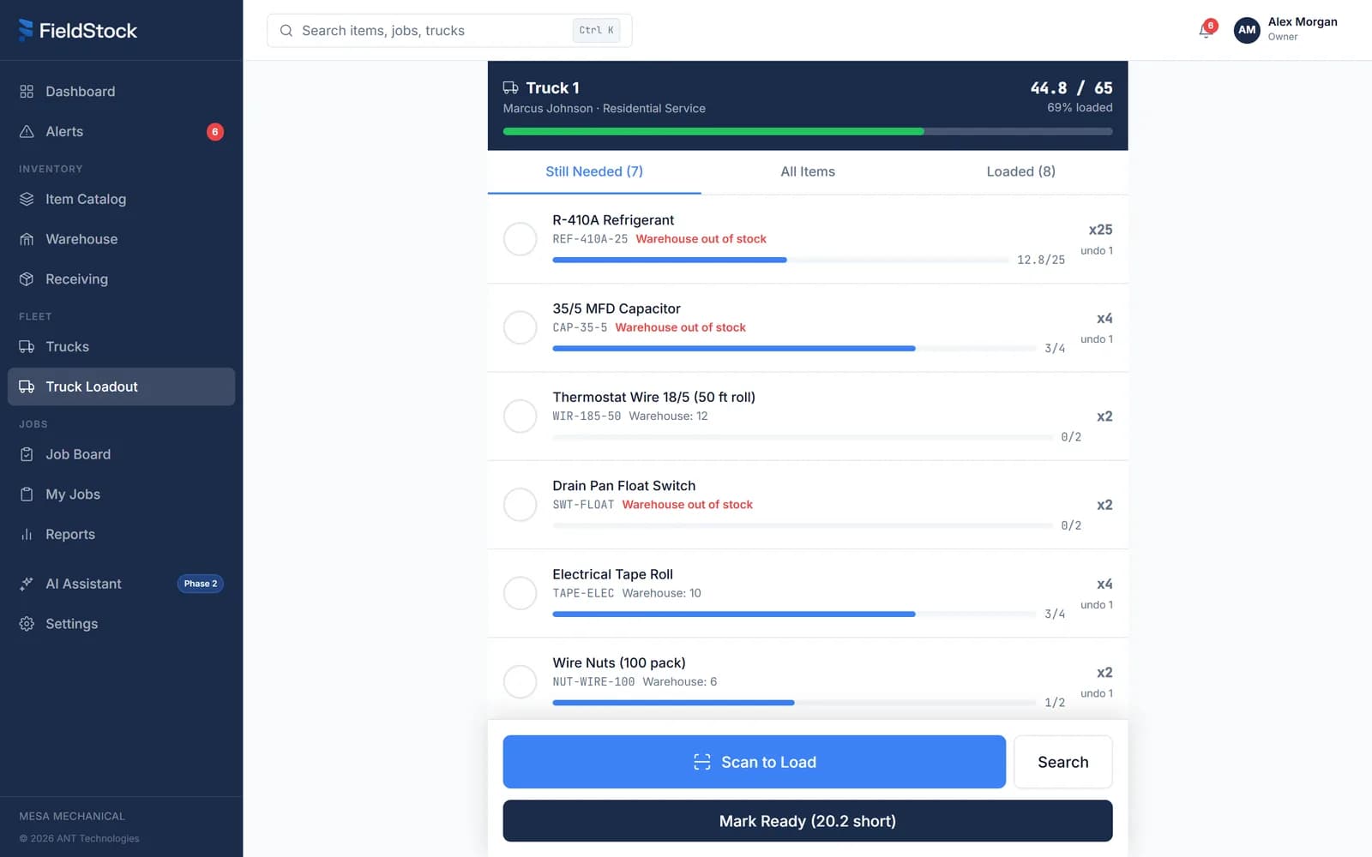Switch to the All Items tab
The height and width of the screenshot is (857, 1372).
pos(808,171)
